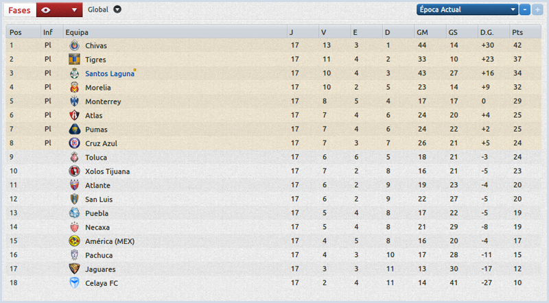Click the Cruz Azul team badge
Viewport: 549px width, 303px height.
75,143
